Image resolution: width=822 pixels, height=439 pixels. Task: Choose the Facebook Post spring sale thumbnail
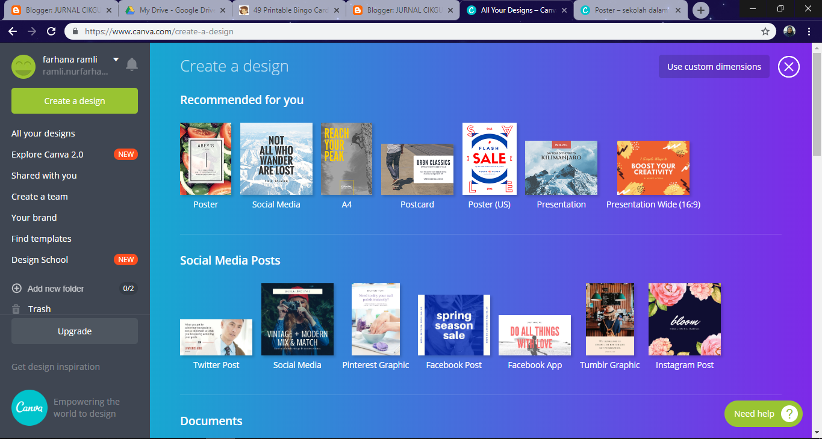[454, 325]
